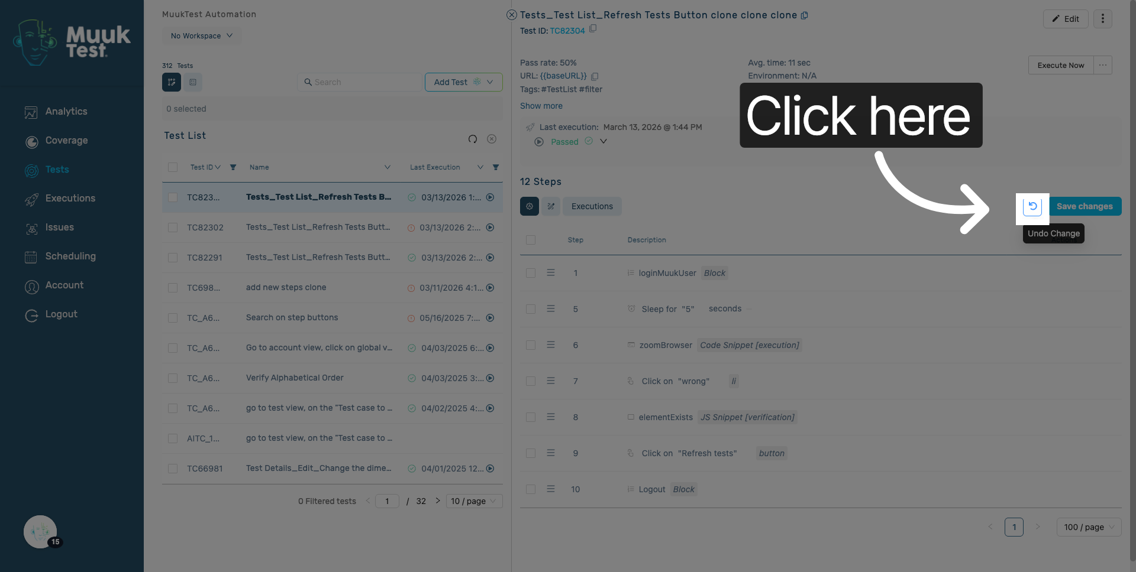The image size is (1136, 572).
Task: Open the more options beside Execute Now
Action: click(1103, 65)
